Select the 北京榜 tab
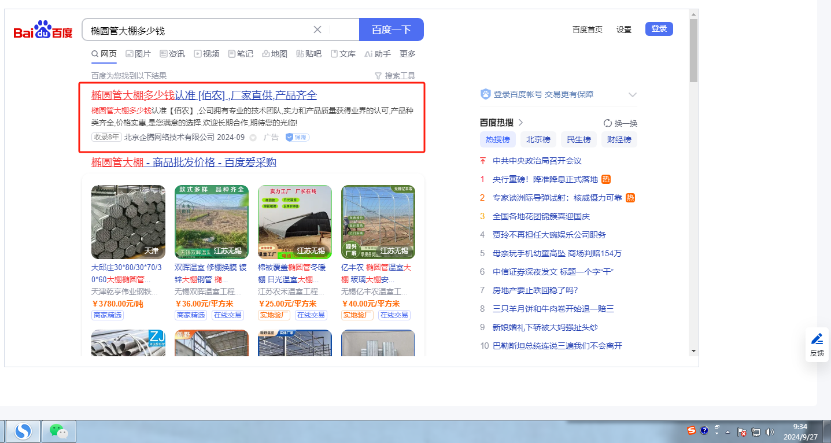Screen dimensions: 831x443 point(538,139)
